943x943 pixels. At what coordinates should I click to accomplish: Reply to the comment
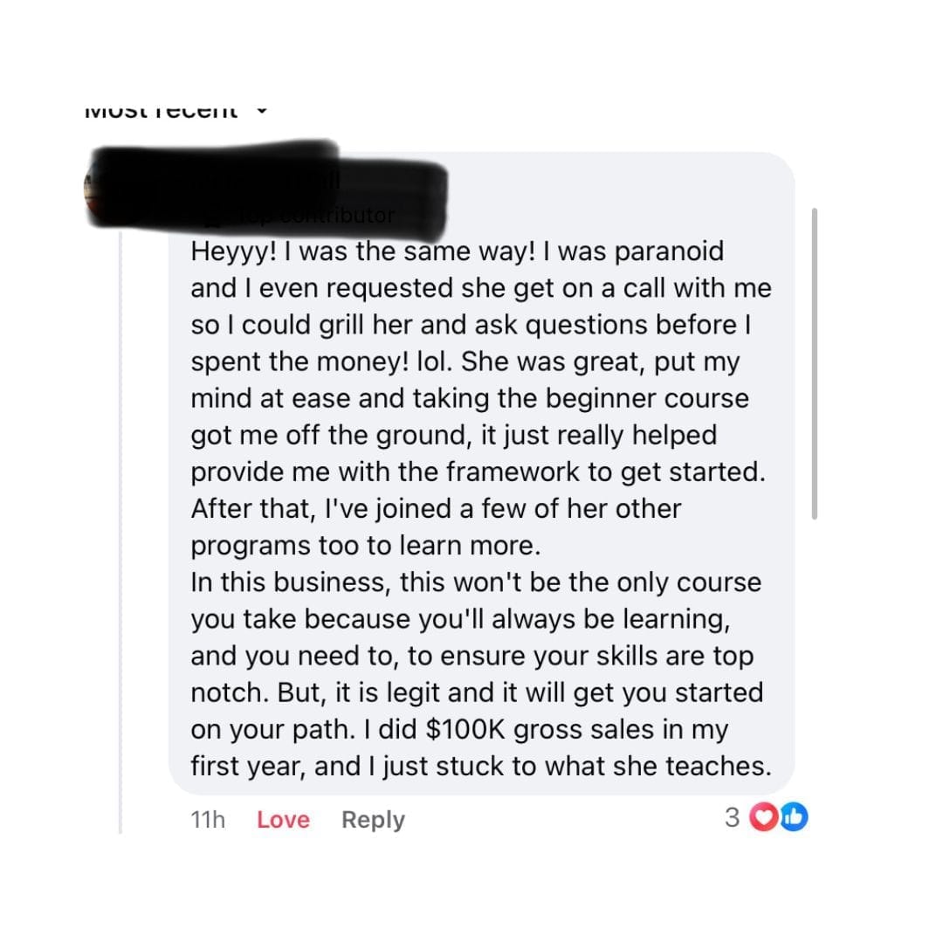click(x=373, y=820)
